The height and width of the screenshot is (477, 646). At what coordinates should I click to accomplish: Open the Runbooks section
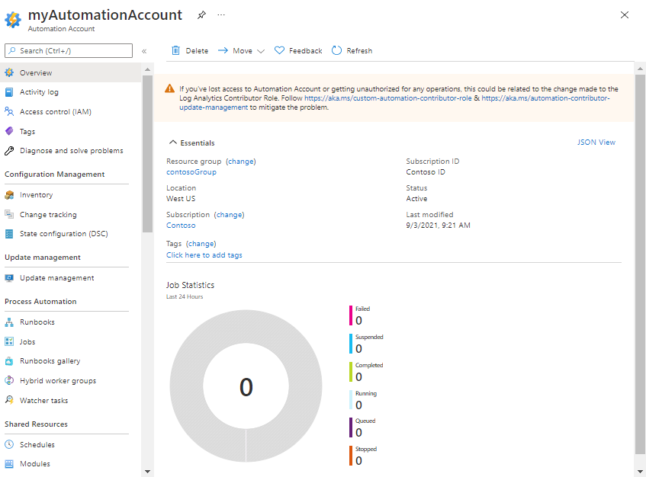pos(37,321)
